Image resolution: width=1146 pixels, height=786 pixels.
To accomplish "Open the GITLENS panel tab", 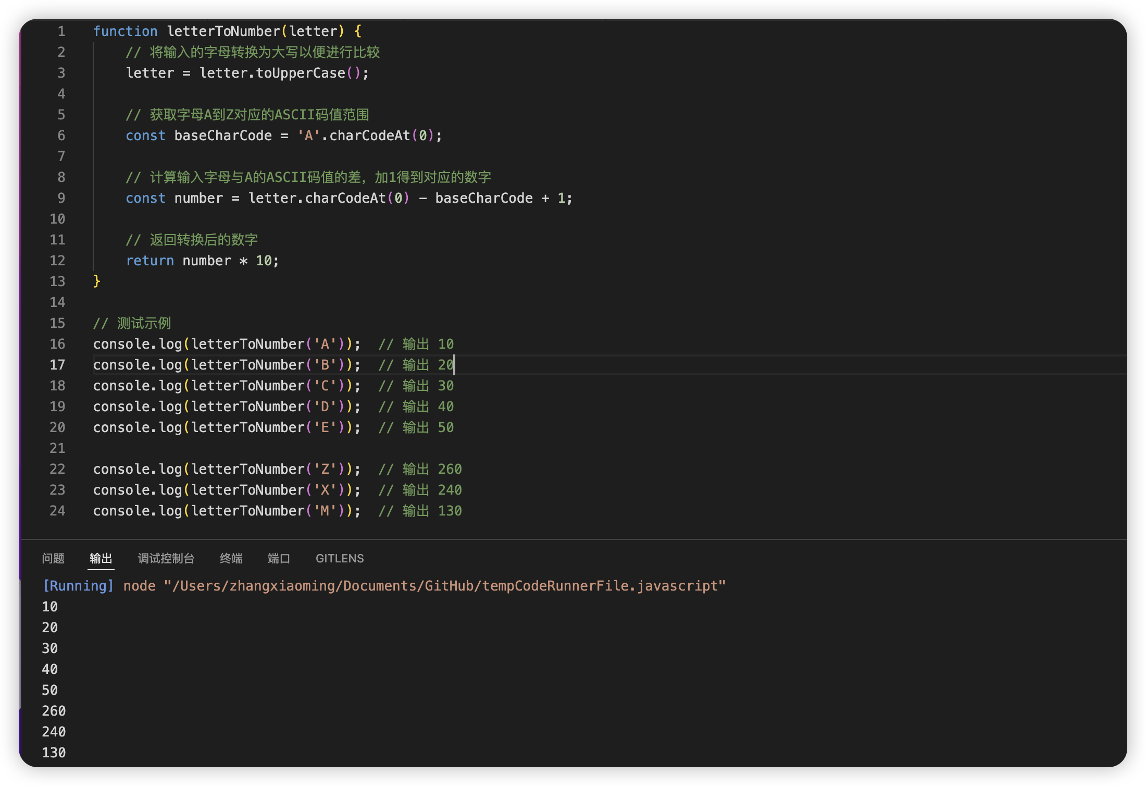I will pyautogui.click(x=340, y=558).
